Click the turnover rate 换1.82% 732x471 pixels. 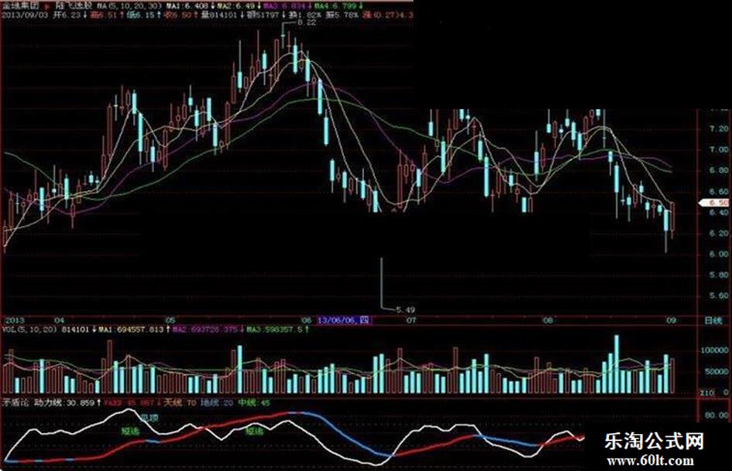pyautogui.click(x=304, y=15)
